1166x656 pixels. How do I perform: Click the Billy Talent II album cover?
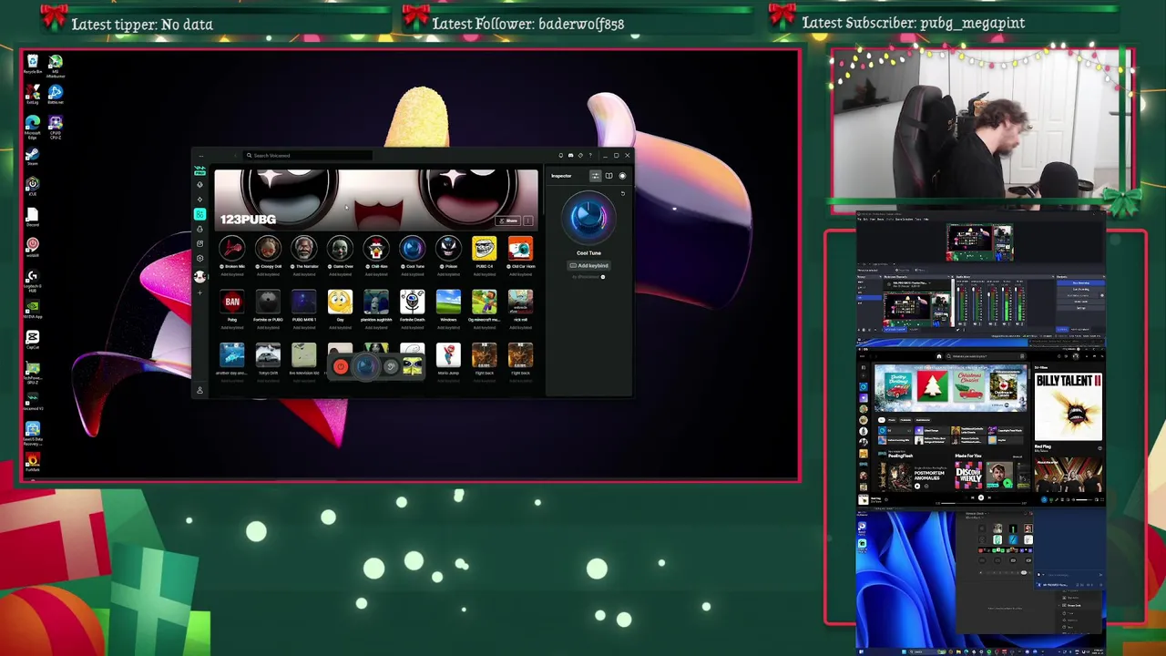1069,405
